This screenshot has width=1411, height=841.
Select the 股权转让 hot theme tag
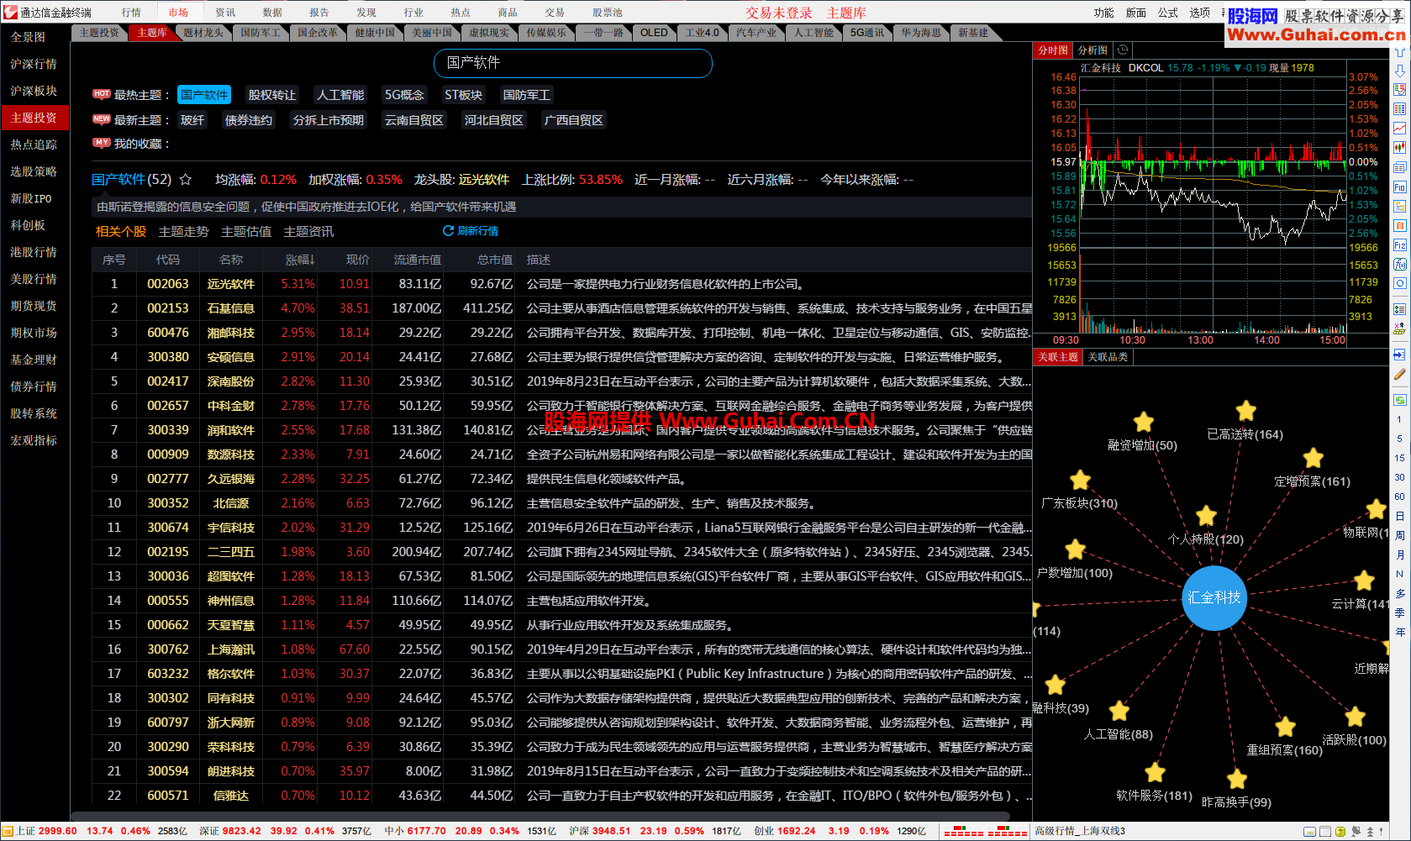pos(272,95)
